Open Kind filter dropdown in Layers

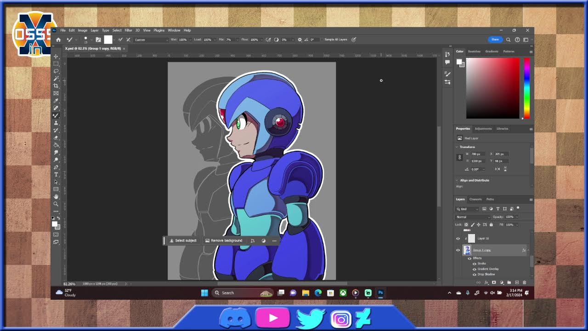(467, 209)
